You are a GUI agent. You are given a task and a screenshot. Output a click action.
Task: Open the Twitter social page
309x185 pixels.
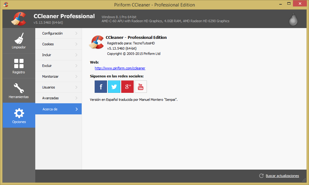coord(114,87)
